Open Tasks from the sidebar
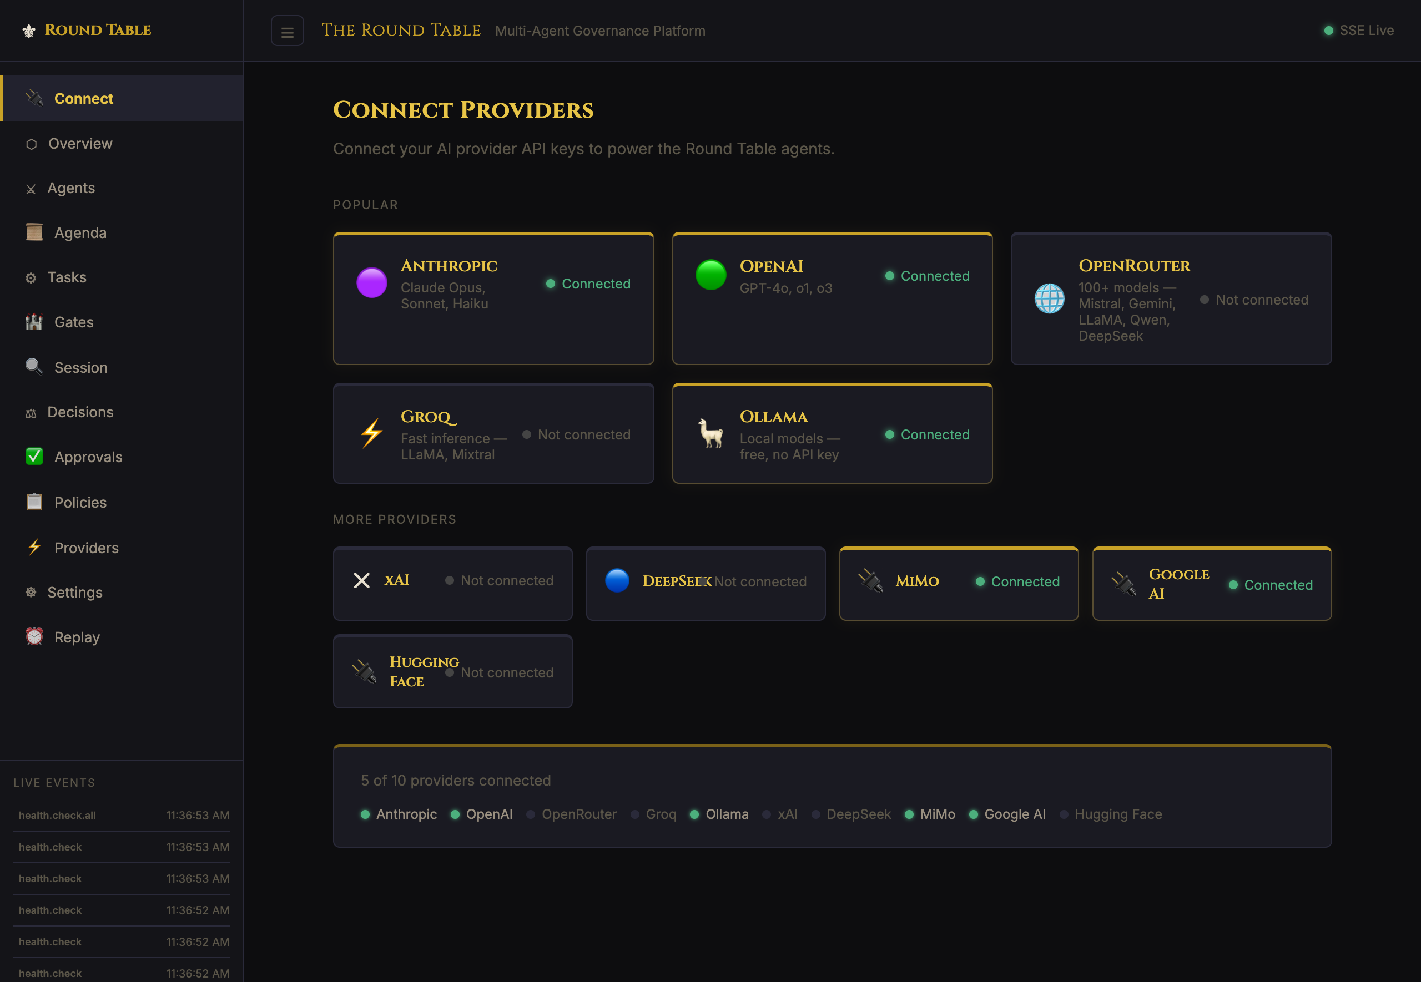 [123, 277]
